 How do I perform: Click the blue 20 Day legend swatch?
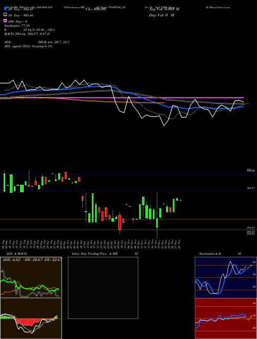[5, 8]
